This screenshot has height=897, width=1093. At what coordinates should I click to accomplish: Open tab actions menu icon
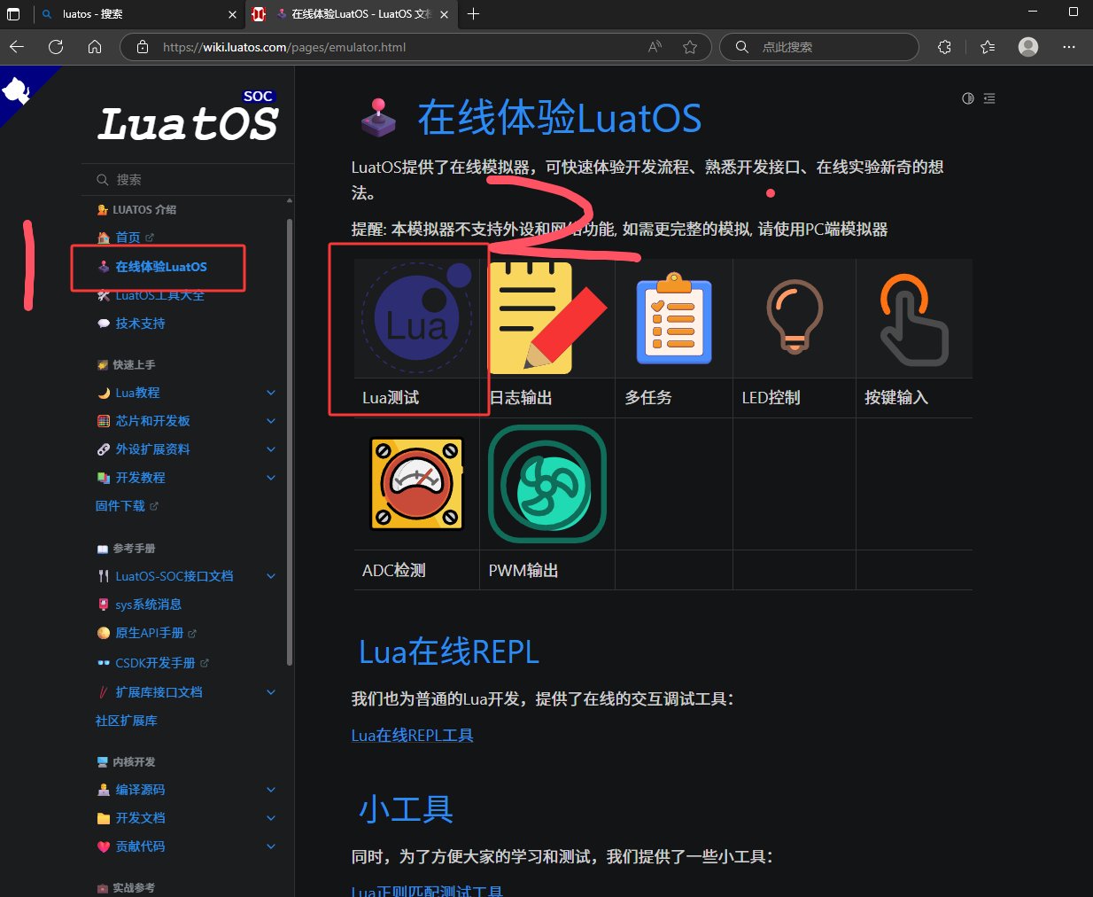pos(13,13)
